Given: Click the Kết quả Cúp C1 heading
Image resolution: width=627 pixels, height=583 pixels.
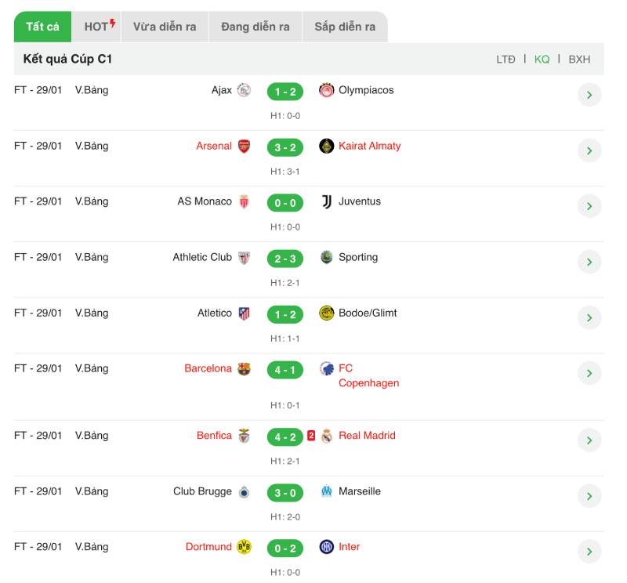Looking at the screenshot, I should click(67, 60).
